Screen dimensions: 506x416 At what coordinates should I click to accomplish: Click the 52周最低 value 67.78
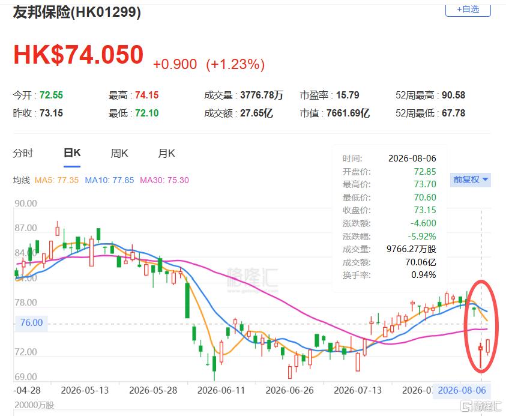point(453,113)
